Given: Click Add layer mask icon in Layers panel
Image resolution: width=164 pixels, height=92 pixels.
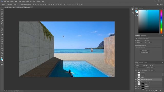Looking at the screenshot, I should pos(151,91).
